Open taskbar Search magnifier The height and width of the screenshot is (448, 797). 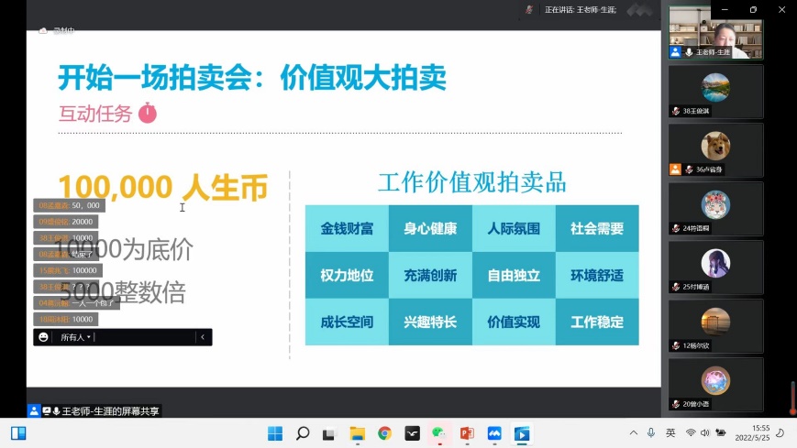tap(302, 433)
